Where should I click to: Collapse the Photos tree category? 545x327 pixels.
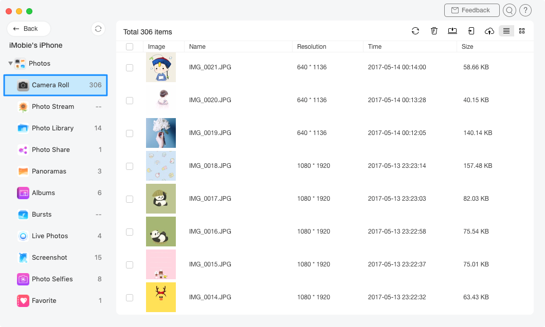point(10,64)
